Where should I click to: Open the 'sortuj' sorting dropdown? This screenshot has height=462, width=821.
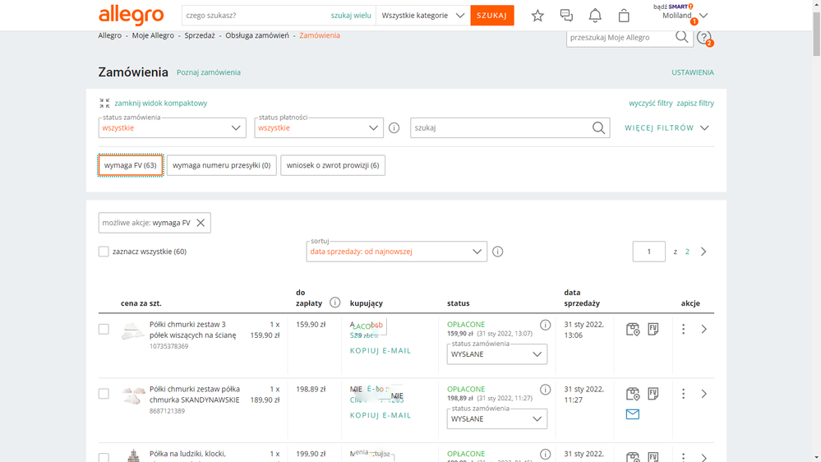396,252
